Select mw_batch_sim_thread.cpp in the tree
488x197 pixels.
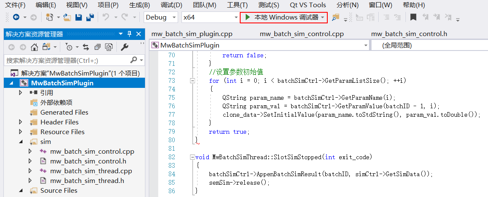pos(91,171)
